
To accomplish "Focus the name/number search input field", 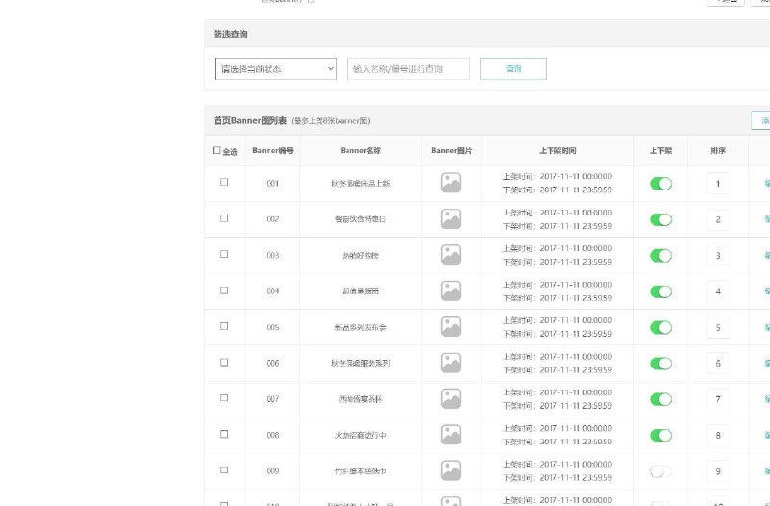I will click(x=408, y=68).
